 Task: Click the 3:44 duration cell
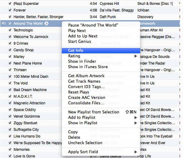click(93, 17)
